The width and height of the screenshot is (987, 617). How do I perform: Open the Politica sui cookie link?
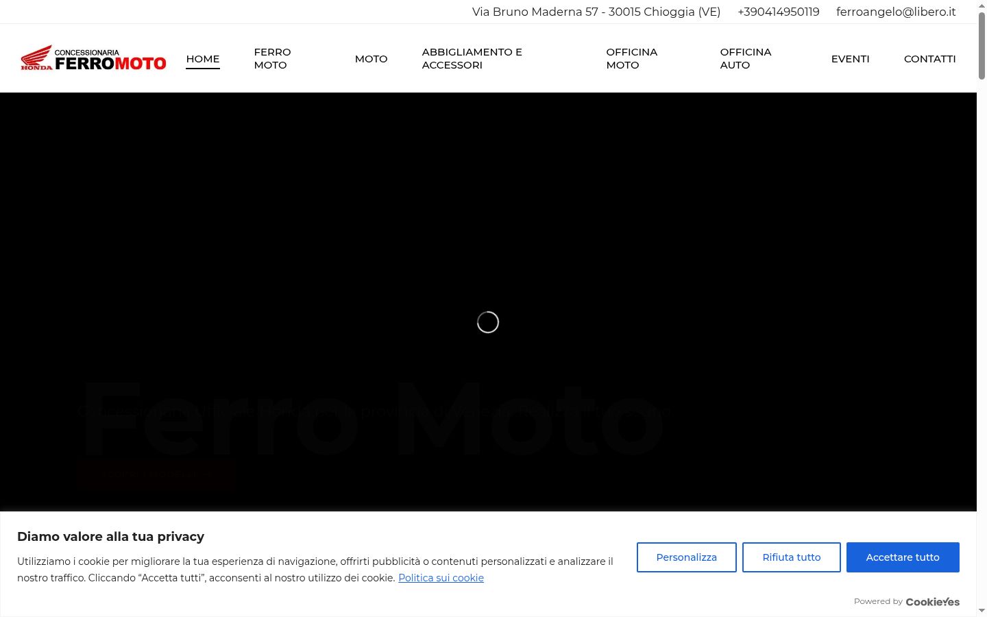(x=441, y=578)
